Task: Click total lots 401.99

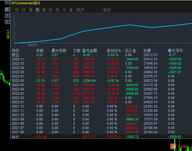Action: point(42,137)
